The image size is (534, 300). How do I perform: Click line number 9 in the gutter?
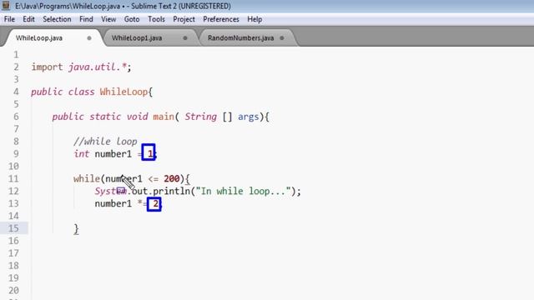click(16, 153)
